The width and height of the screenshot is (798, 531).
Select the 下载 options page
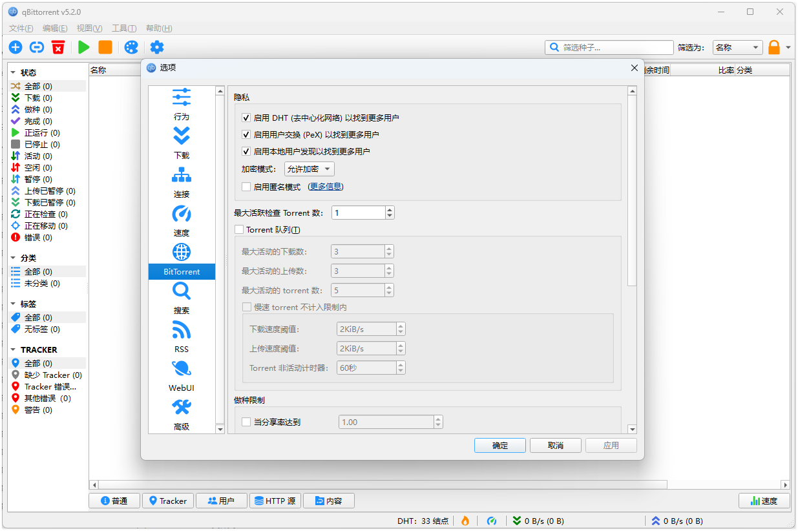(182, 143)
